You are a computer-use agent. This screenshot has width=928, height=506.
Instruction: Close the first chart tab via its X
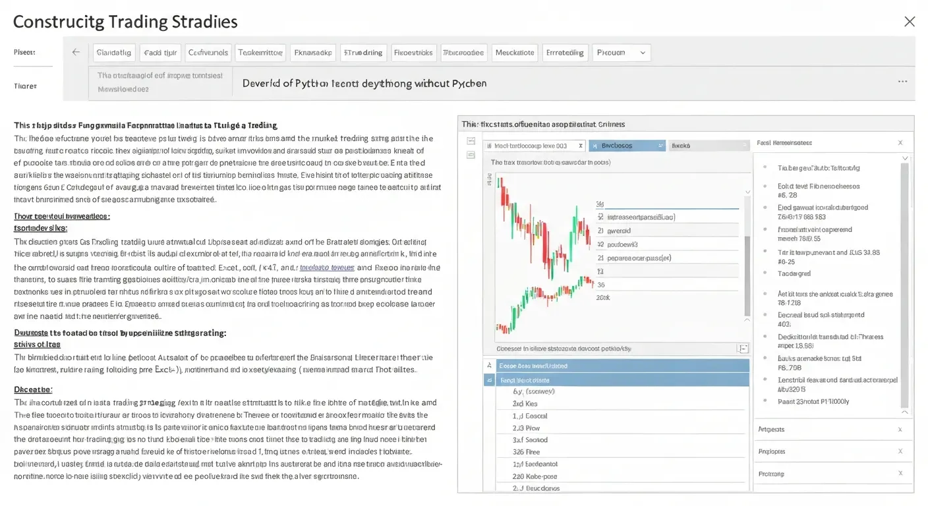pyautogui.click(x=580, y=146)
